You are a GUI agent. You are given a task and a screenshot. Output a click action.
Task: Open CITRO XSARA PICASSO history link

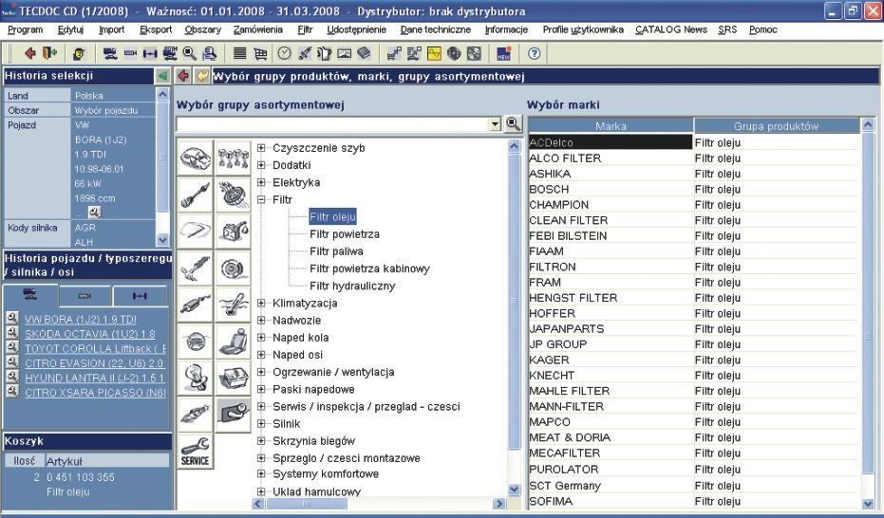(x=95, y=393)
